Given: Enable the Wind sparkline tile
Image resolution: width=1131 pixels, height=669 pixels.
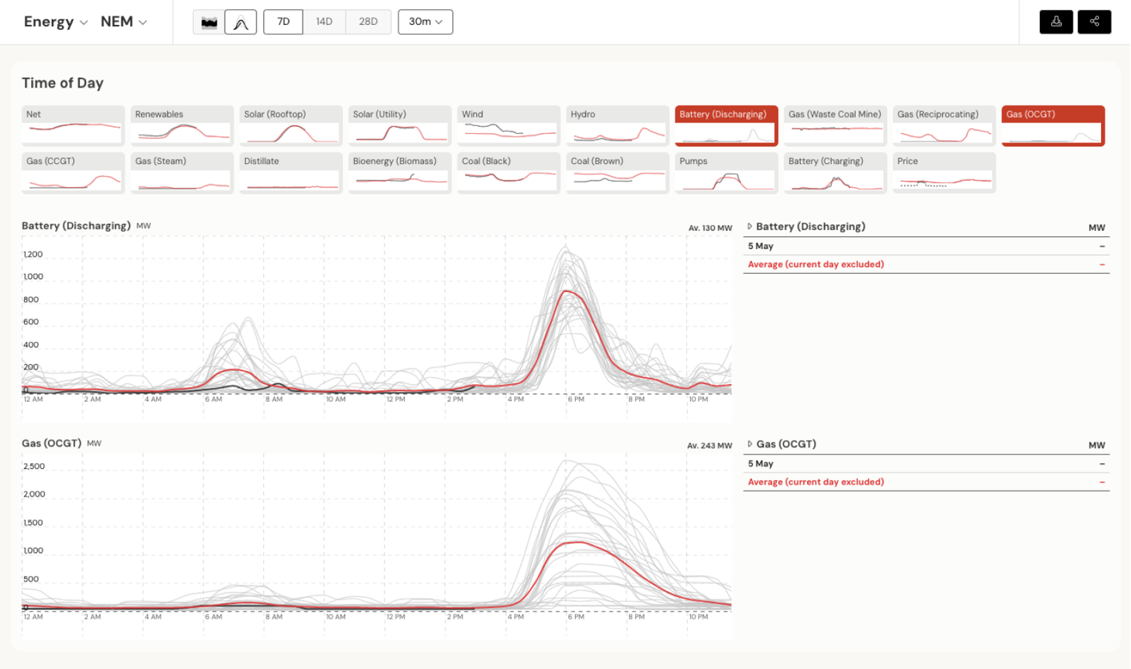Looking at the screenshot, I should (508, 125).
